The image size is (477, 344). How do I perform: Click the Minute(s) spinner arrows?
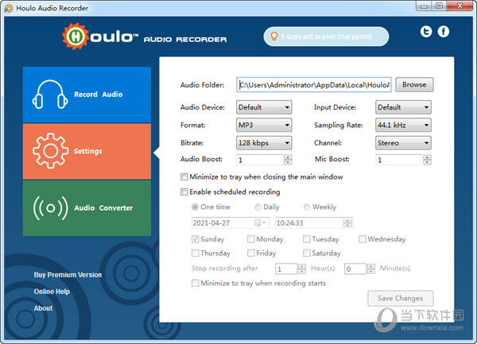[x=370, y=269]
